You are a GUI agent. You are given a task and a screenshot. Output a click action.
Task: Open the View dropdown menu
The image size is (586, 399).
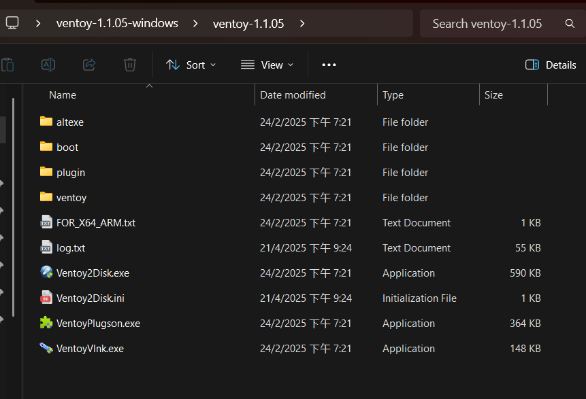tap(267, 65)
